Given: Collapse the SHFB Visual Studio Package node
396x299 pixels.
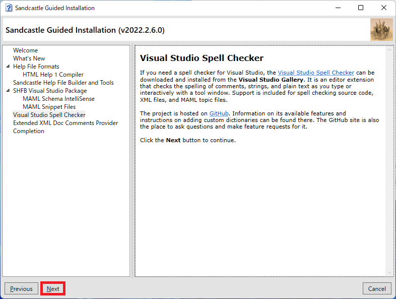Looking at the screenshot, I should point(8,90).
